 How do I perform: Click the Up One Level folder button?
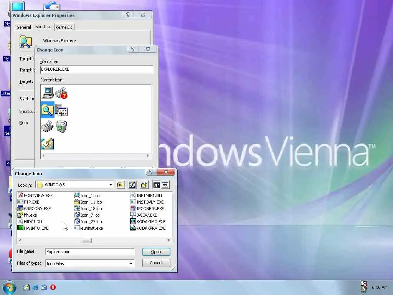(120, 185)
